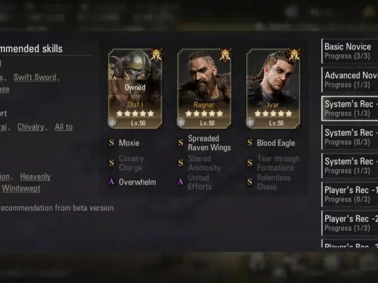Viewport: 378px width, 283px height.
Task: Select the Player's Rec -1 entry
Action: click(x=350, y=194)
